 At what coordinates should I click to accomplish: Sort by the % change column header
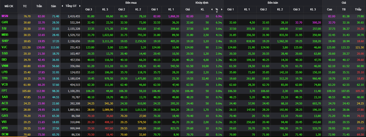217,9
